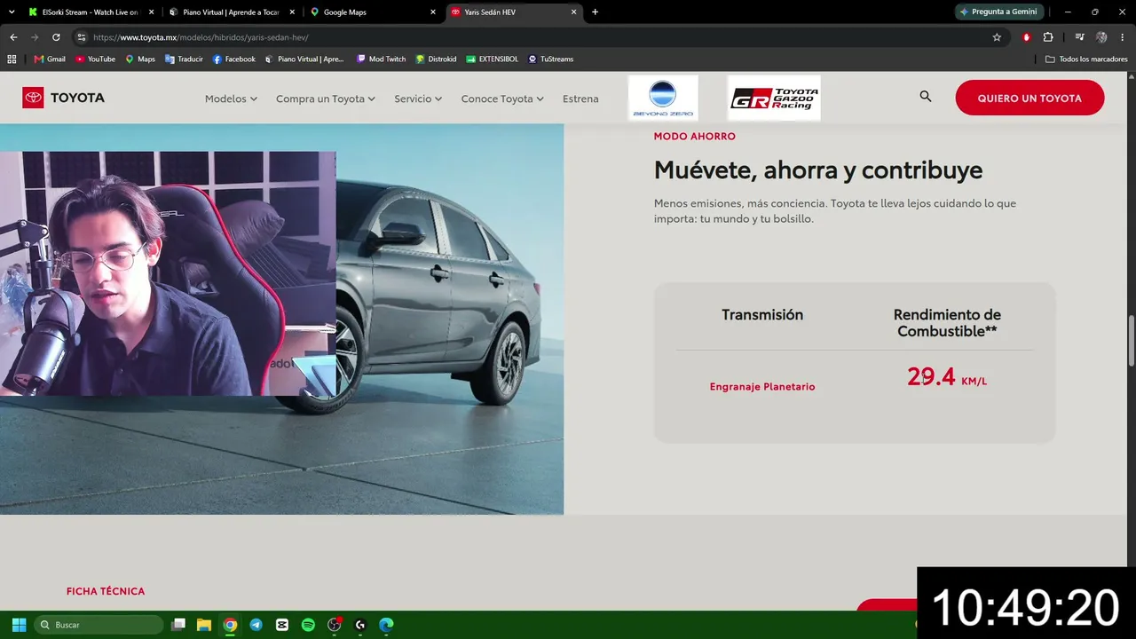The width and height of the screenshot is (1136, 639).
Task: View site information icon in address bar
Action: pos(82,37)
